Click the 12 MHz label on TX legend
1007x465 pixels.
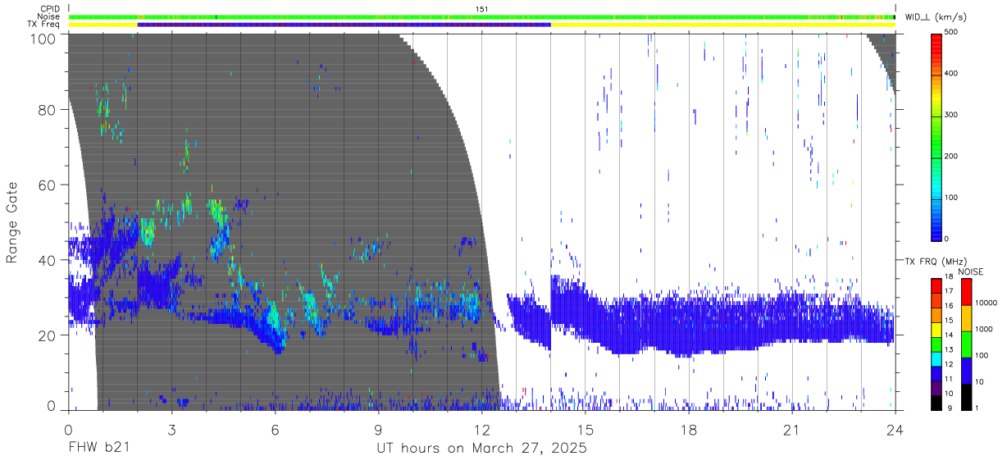950,364
